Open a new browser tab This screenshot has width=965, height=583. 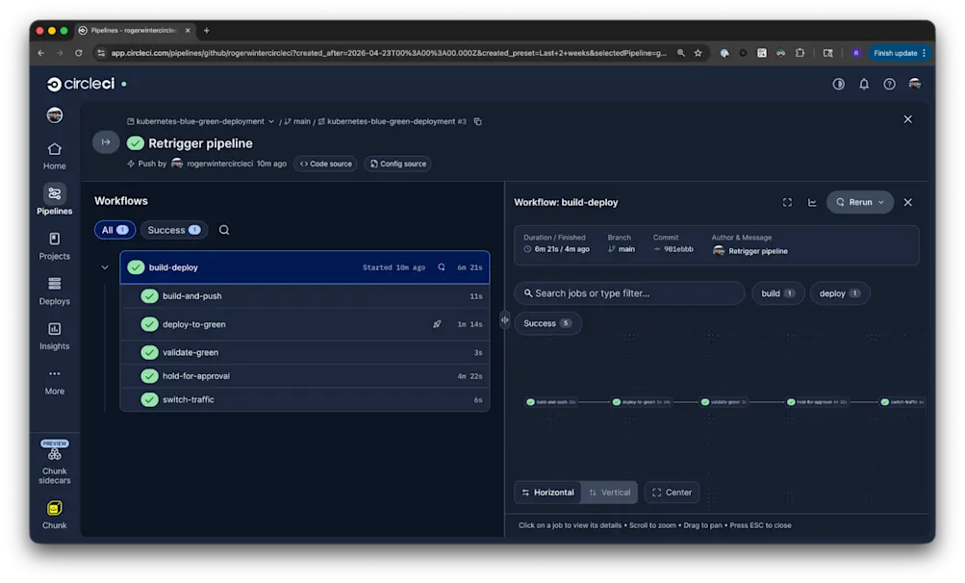pos(207,30)
